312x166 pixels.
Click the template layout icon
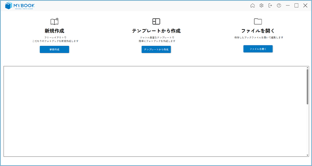pyautogui.click(x=156, y=21)
